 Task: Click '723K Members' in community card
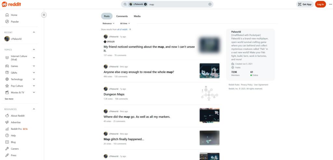(235, 74)
